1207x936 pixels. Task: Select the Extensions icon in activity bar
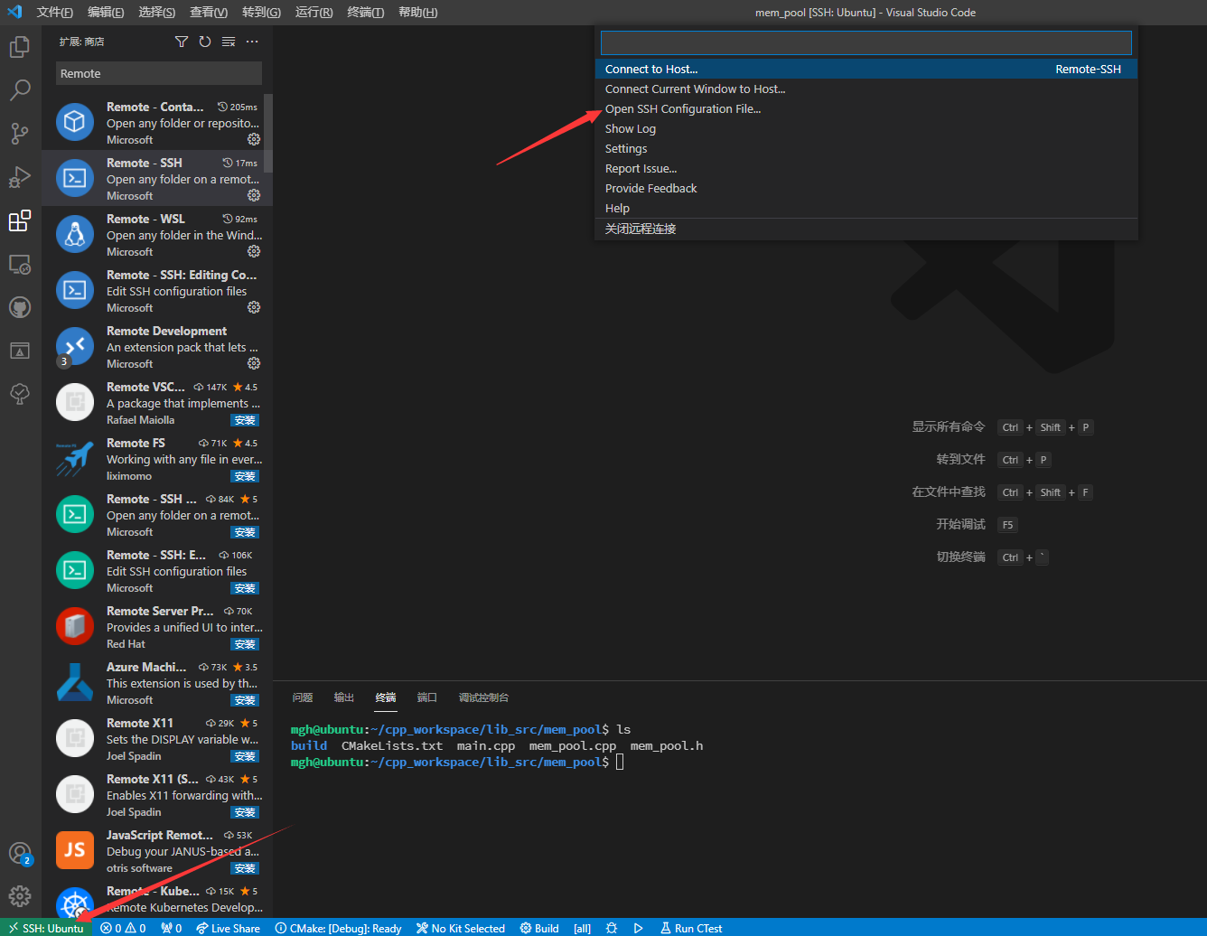pos(20,220)
